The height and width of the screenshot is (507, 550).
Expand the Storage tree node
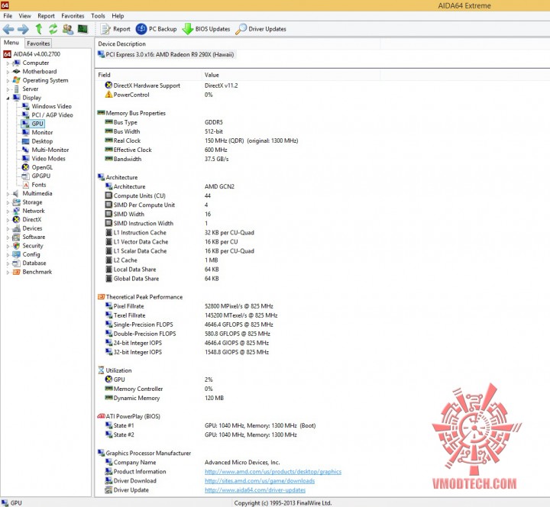[x=8, y=202]
